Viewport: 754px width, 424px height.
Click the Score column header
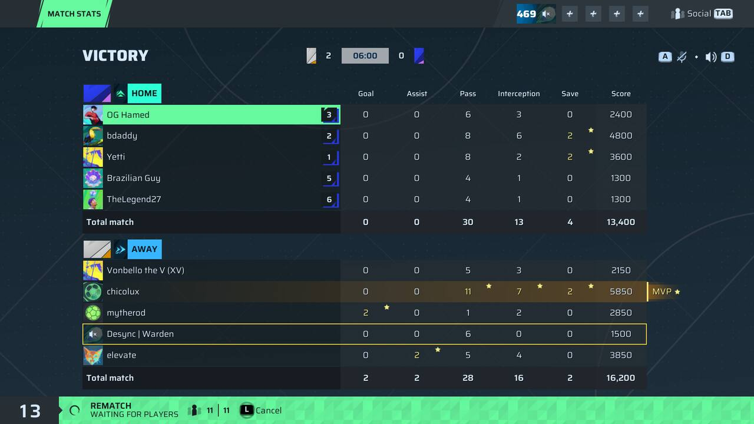621,94
